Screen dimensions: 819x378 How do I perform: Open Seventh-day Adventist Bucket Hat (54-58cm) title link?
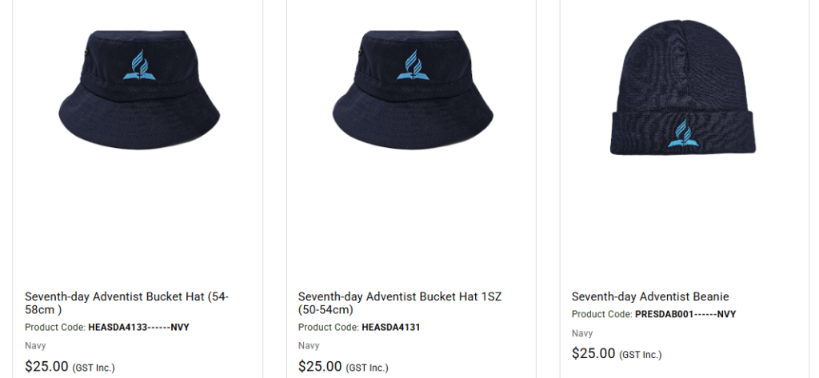click(x=127, y=303)
